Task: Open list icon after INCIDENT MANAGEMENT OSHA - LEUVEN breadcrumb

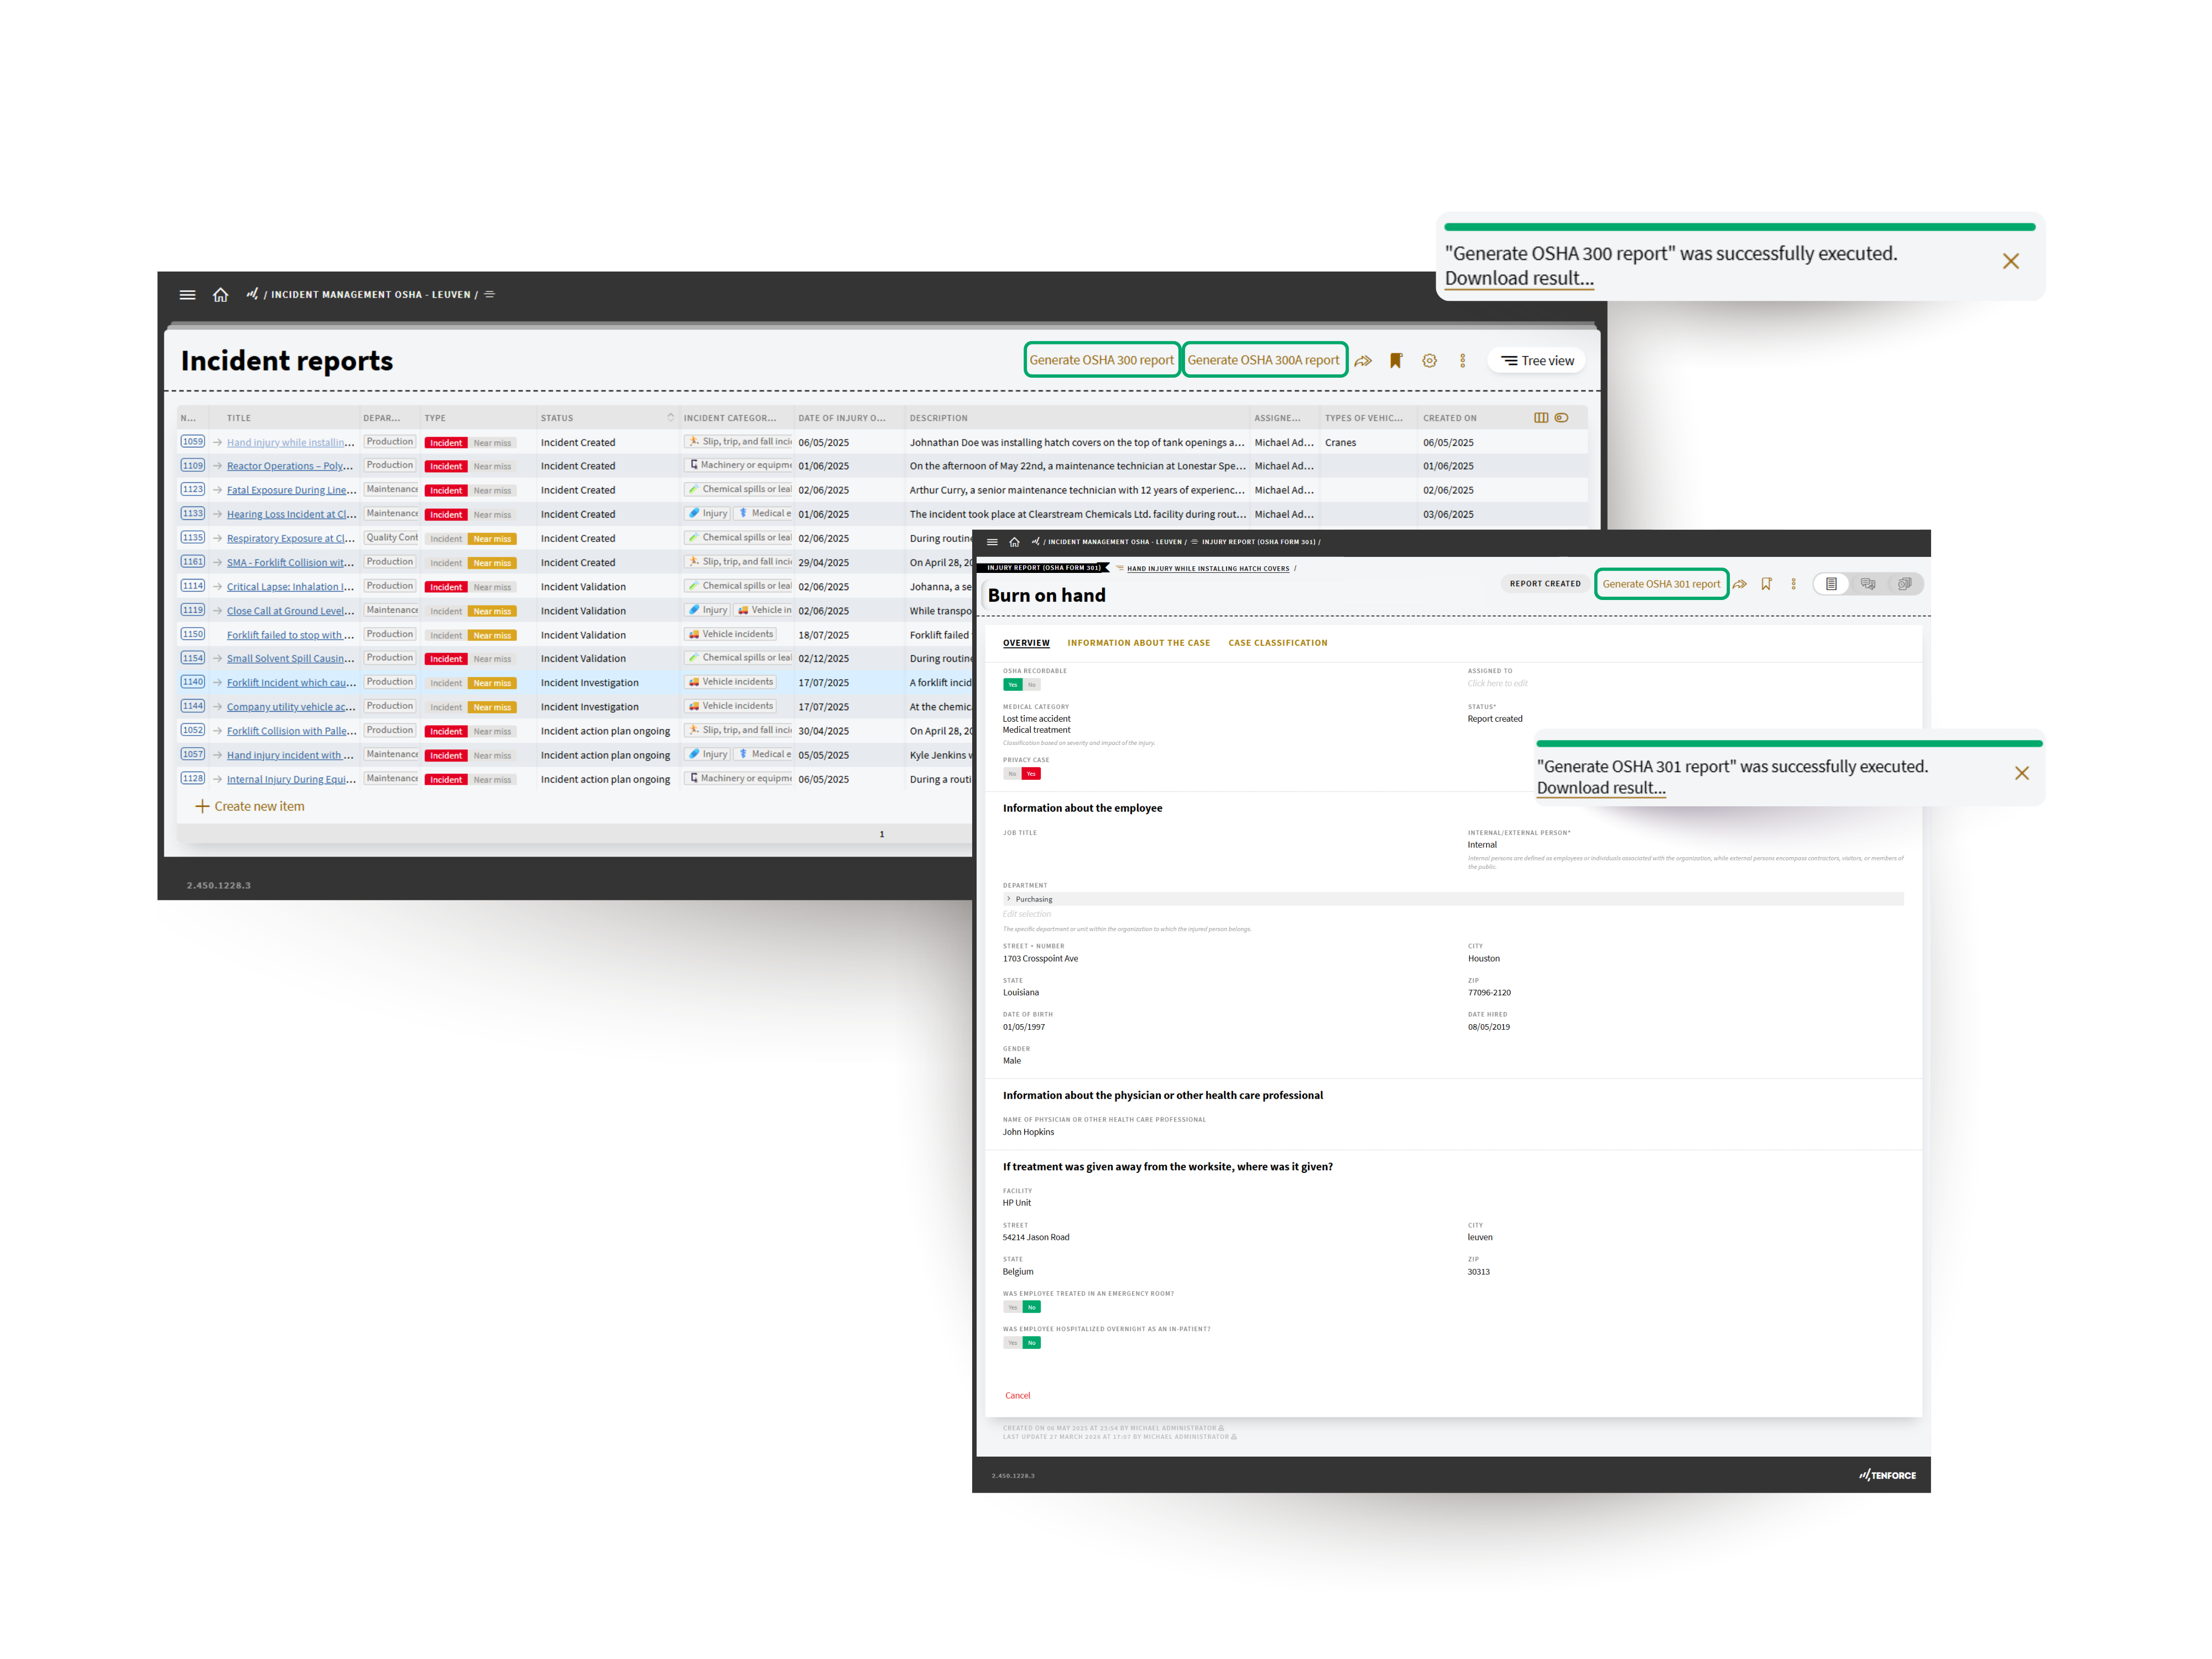Action: (490, 295)
